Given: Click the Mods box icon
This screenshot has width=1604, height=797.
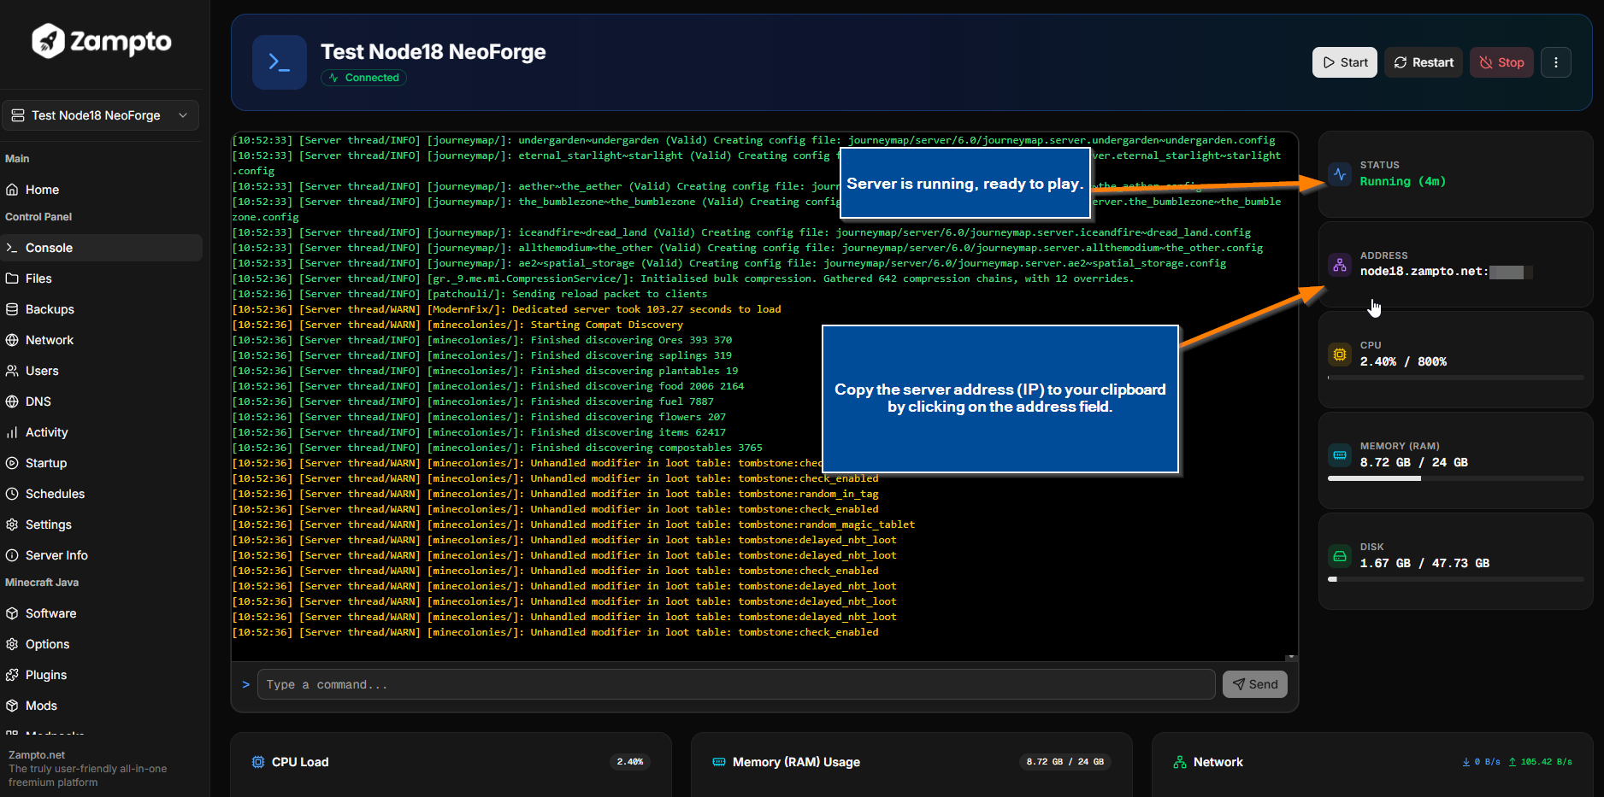Looking at the screenshot, I should pyautogui.click(x=12, y=706).
